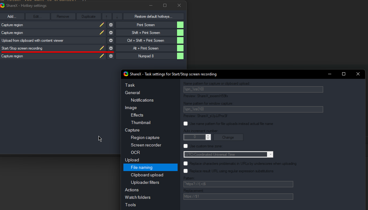Open gear settings for Upload from clipboard hotkey

pos(111,40)
